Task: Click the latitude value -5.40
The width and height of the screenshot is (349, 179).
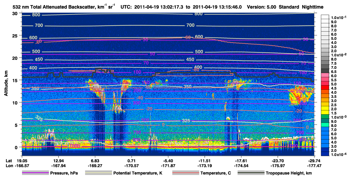Action: 168,160
